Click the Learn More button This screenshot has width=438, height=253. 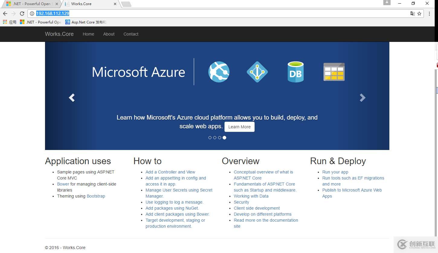point(240,127)
